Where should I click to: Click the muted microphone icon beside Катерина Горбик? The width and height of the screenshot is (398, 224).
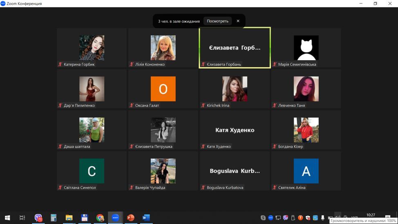(x=60, y=65)
